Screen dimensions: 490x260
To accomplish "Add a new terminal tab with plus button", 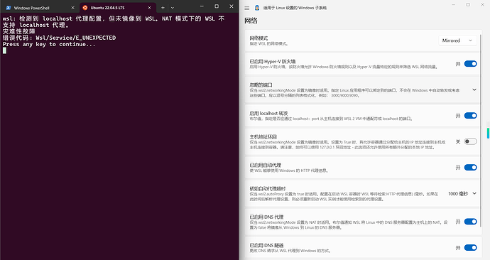I will (x=163, y=8).
